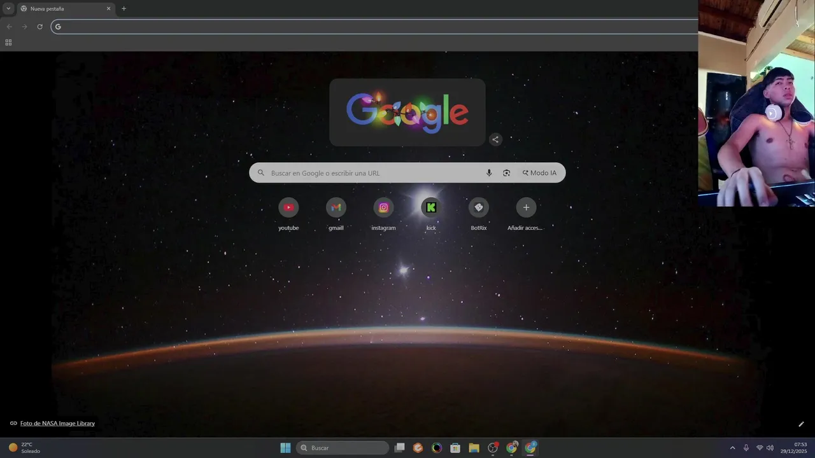
Task: Open the weather widget showing 22°C Soleado
Action: 24,448
